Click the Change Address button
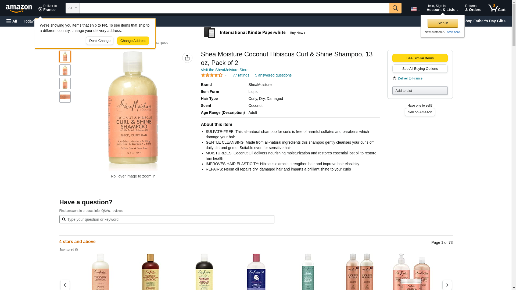Screen dimensions: 516x290 133,41
